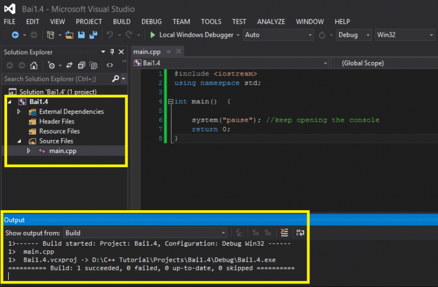Expand the main.cpp tree node
438x287 pixels.
tap(28, 151)
